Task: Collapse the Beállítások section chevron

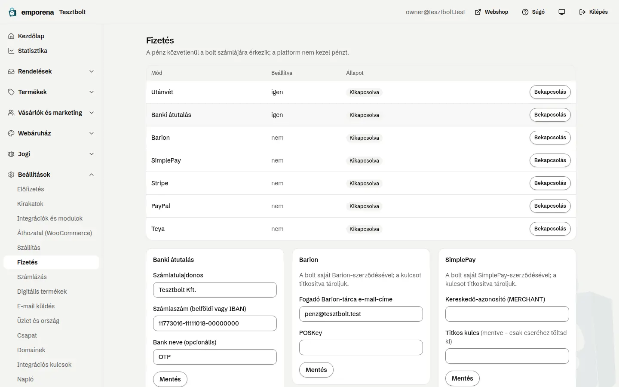Action: (92, 175)
